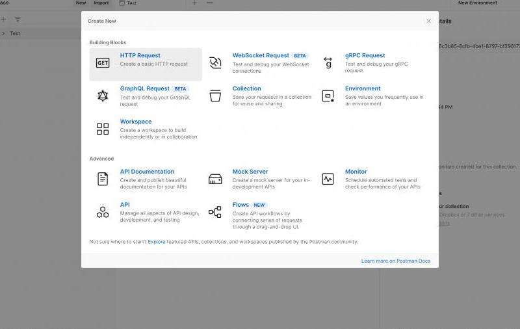
Task: Follow the Explore link
Action: pyautogui.click(x=156, y=242)
